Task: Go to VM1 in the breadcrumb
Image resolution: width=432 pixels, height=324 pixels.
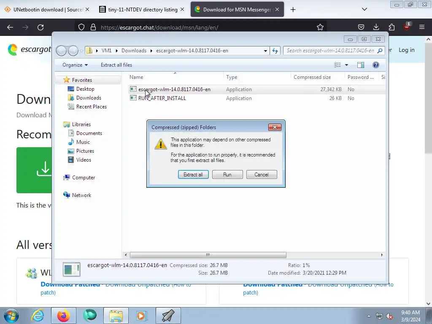Action: (x=106, y=51)
